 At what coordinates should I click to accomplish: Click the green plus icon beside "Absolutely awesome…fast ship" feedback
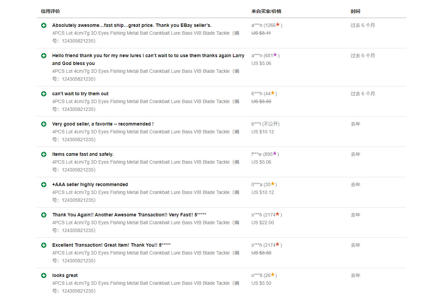[44, 26]
